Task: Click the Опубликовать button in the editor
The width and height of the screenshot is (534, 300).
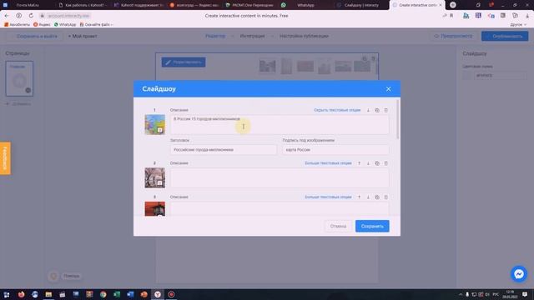Action: click(x=505, y=36)
